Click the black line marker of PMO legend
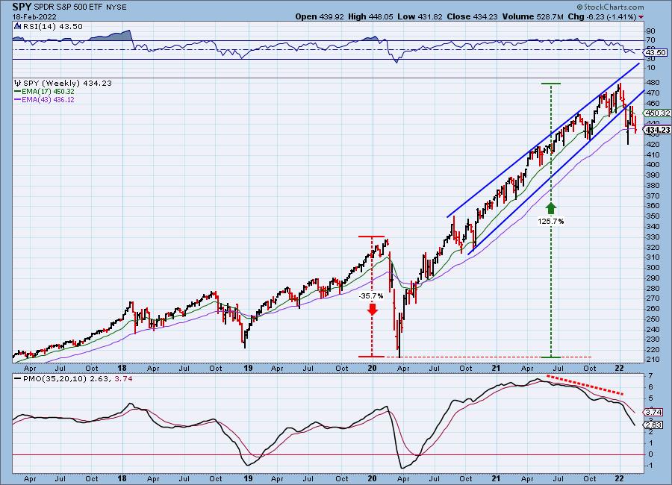 [18, 379]
